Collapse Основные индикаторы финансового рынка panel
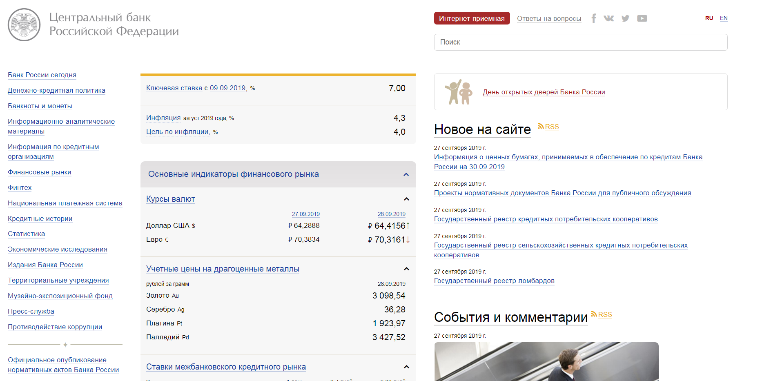 (x=406, y=174)
